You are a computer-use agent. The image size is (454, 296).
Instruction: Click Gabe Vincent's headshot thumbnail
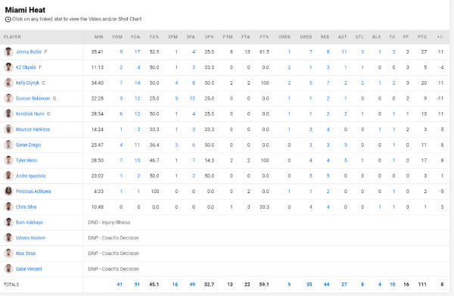[8, 269]
